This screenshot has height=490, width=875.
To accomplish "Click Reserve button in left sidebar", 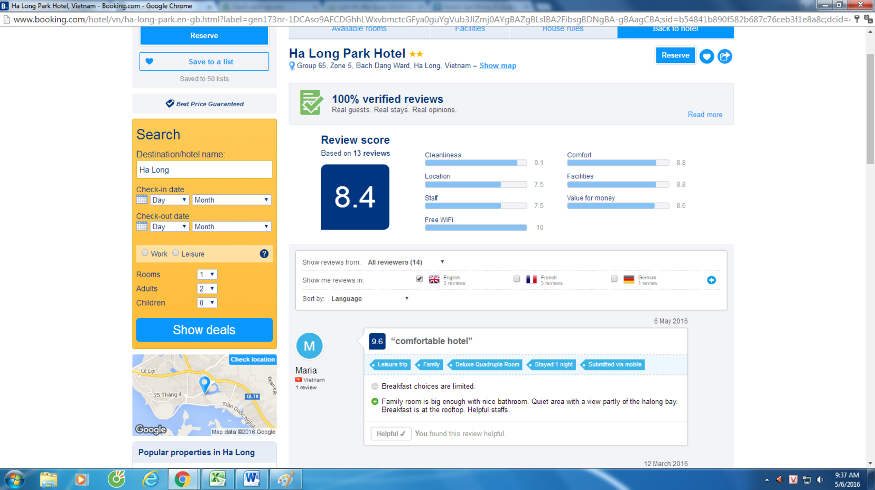I will [204, 35].
